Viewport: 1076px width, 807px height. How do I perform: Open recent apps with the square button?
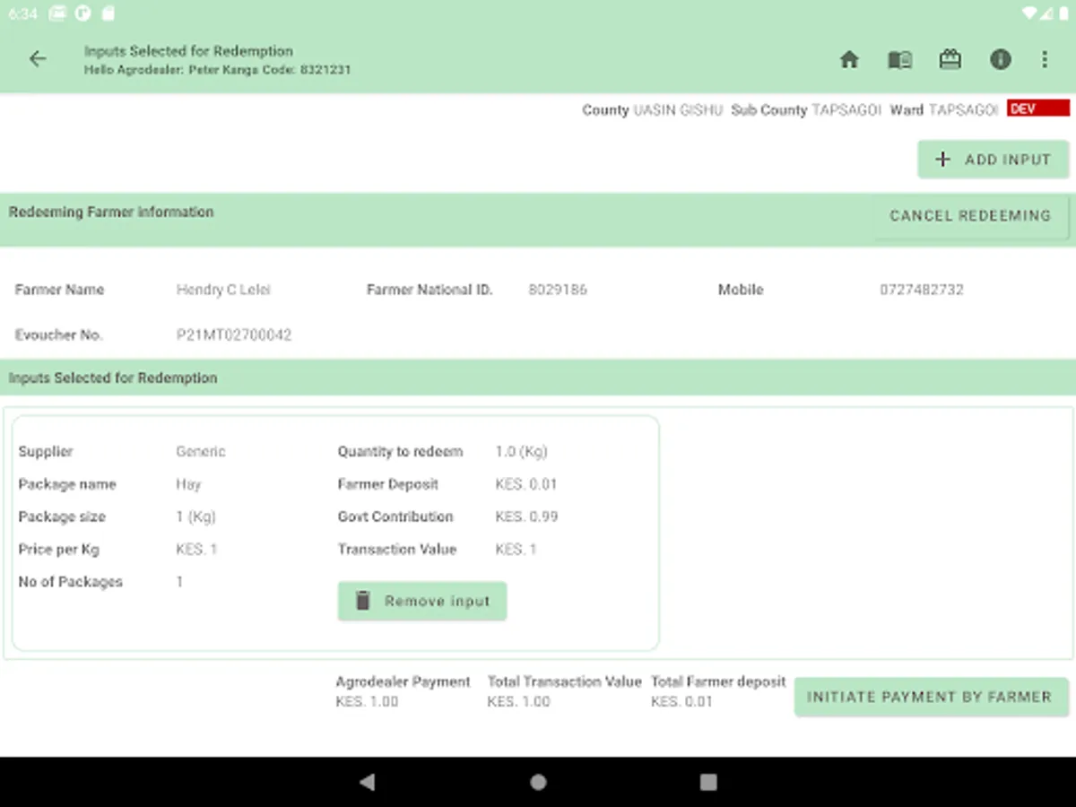[x=708, y=782]
